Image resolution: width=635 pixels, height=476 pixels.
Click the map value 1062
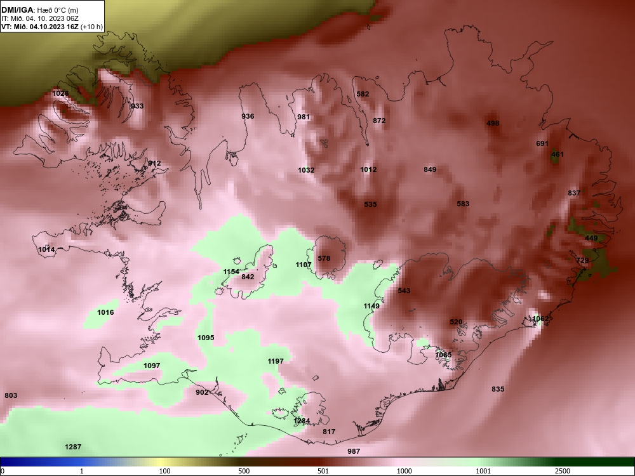(540, 319)
